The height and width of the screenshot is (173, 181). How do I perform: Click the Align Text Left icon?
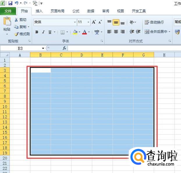109,31
